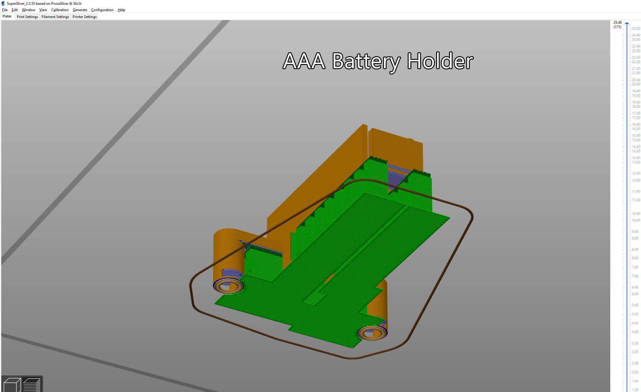Click the SuperSlicer icon in the title bar
Viewport: 641px width, 392px height.
click(3, 3)
